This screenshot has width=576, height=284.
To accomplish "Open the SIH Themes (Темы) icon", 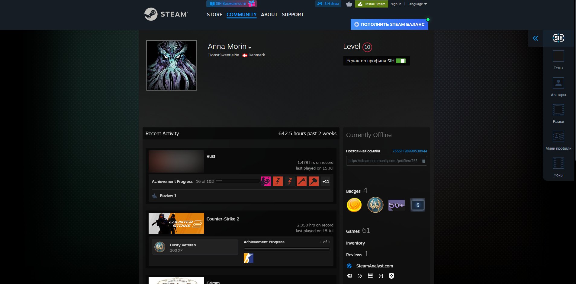I will (558, 56).
